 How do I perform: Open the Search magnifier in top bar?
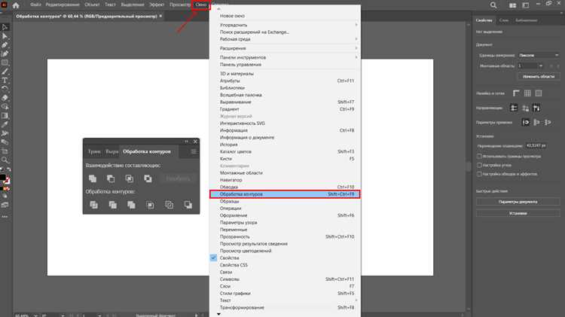click(493, 5)
